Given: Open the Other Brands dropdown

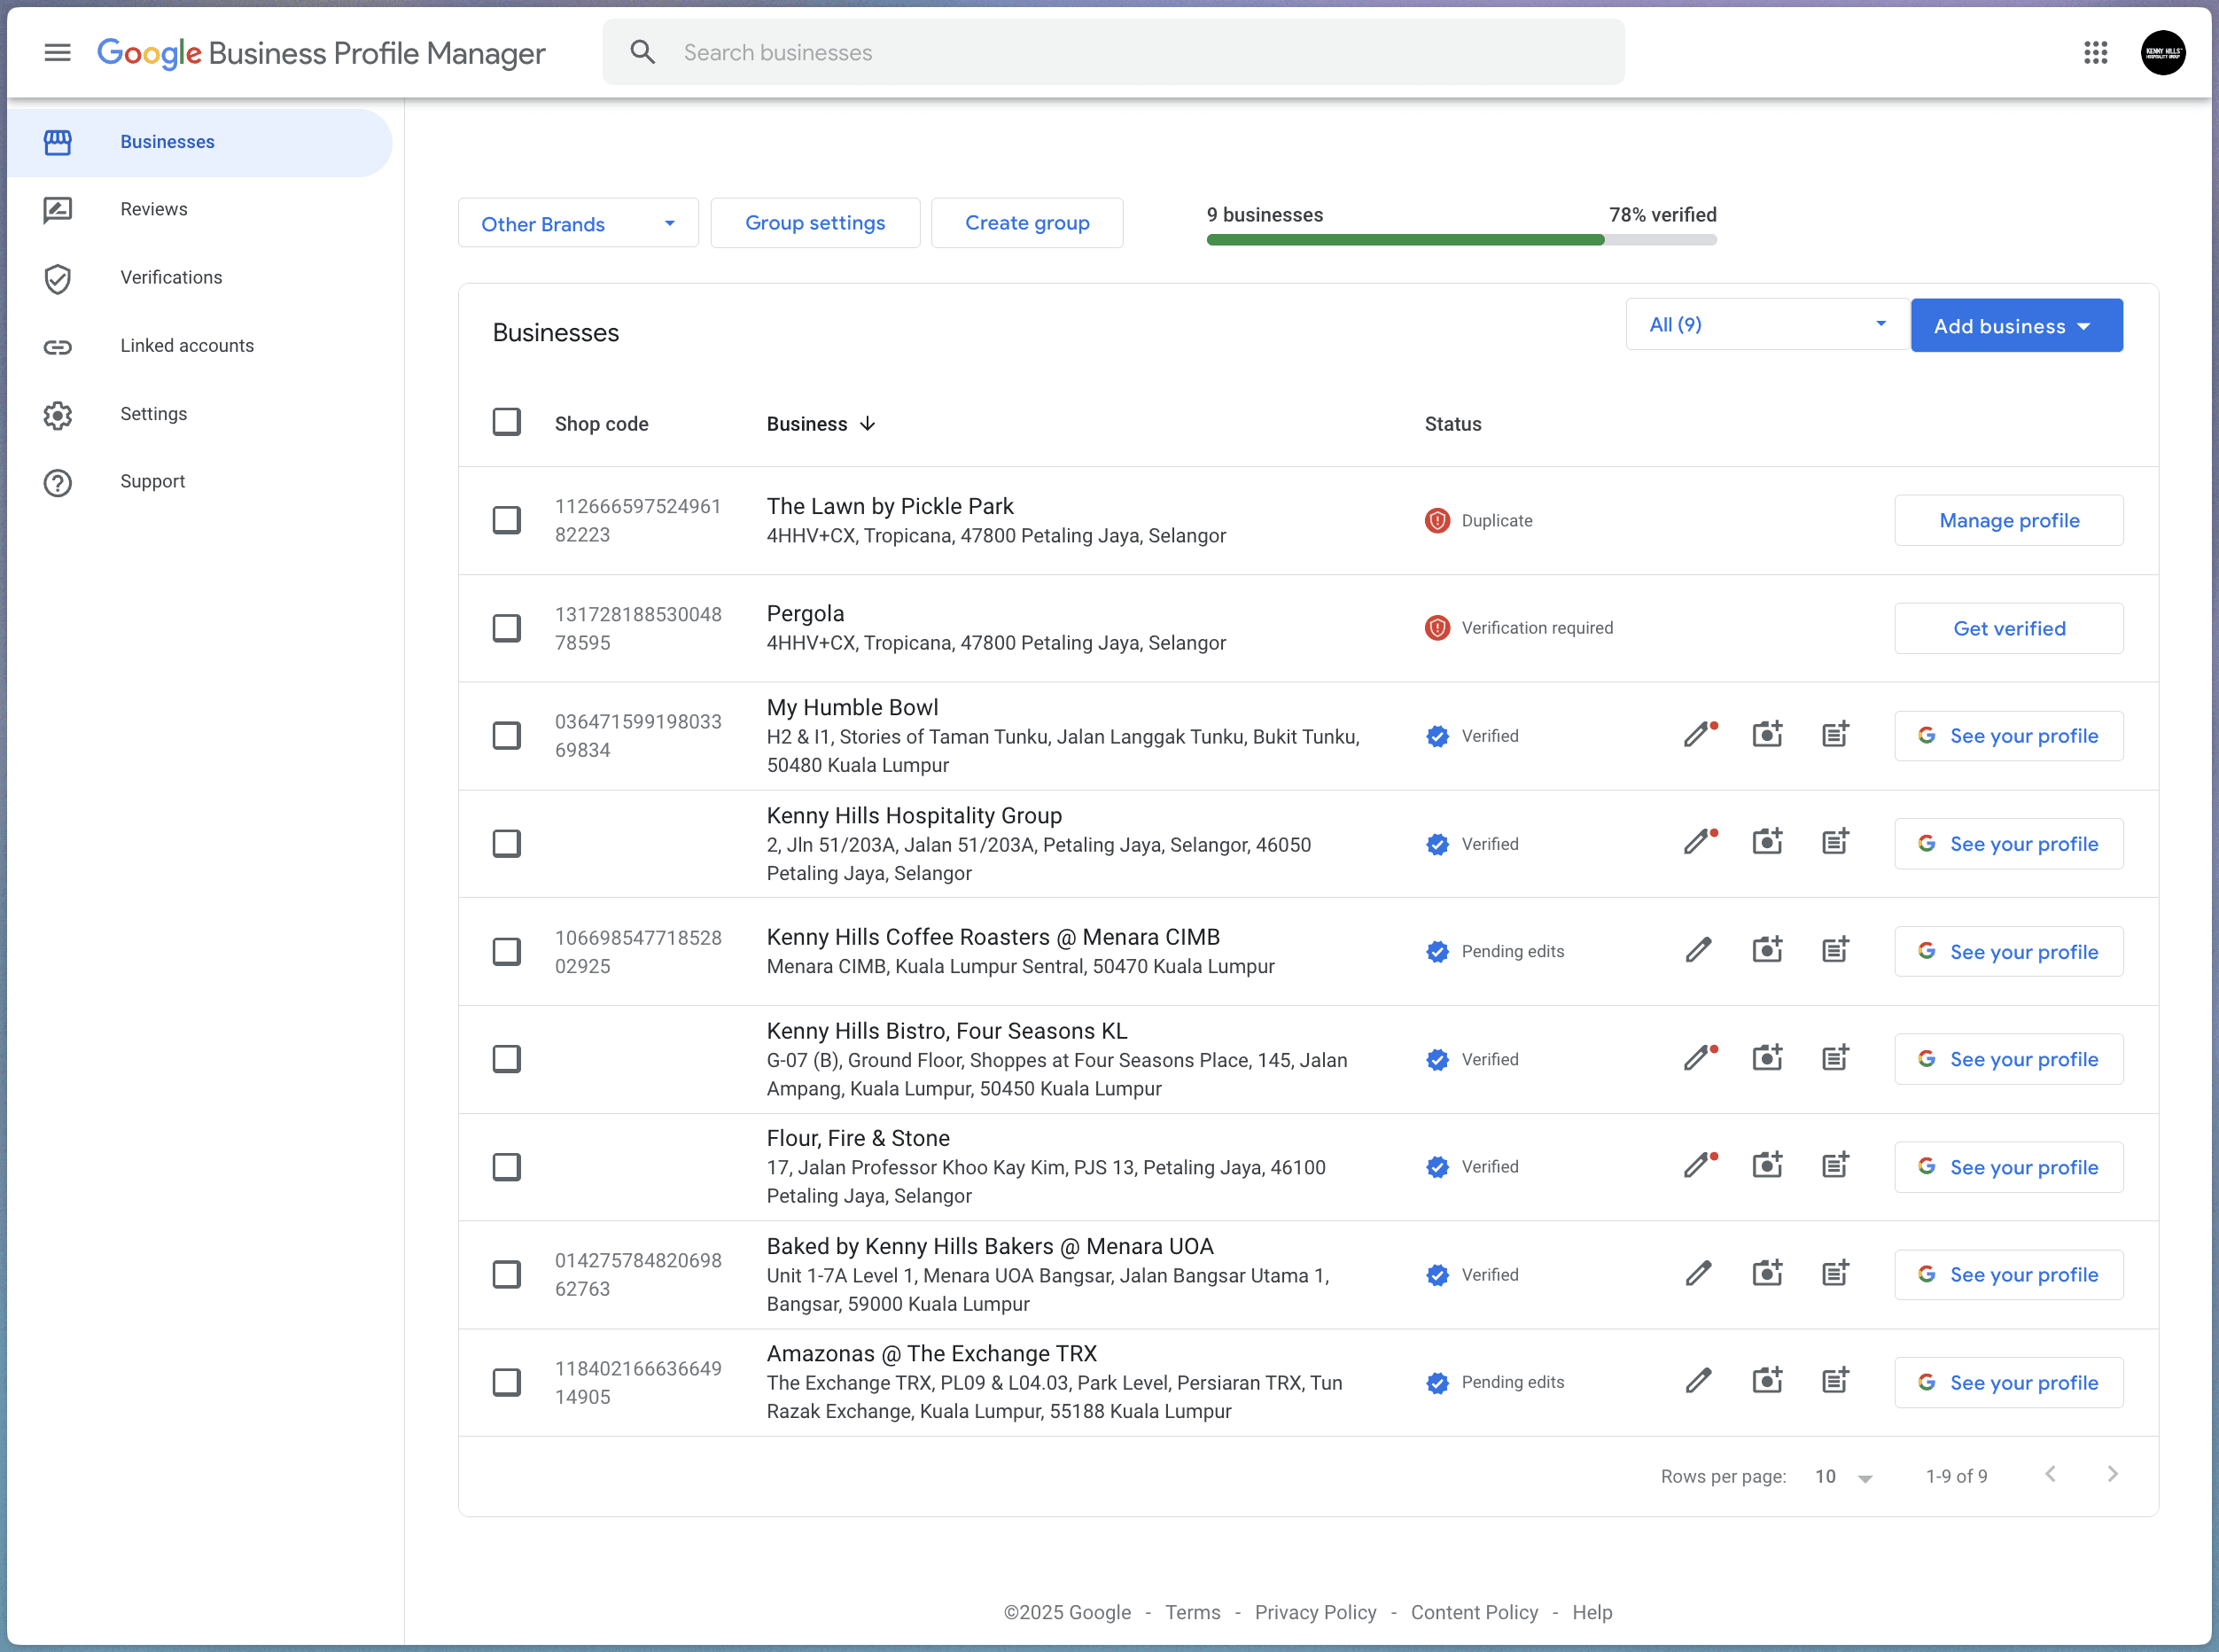Looking at the screenshot, I should (x=577, y=222).
